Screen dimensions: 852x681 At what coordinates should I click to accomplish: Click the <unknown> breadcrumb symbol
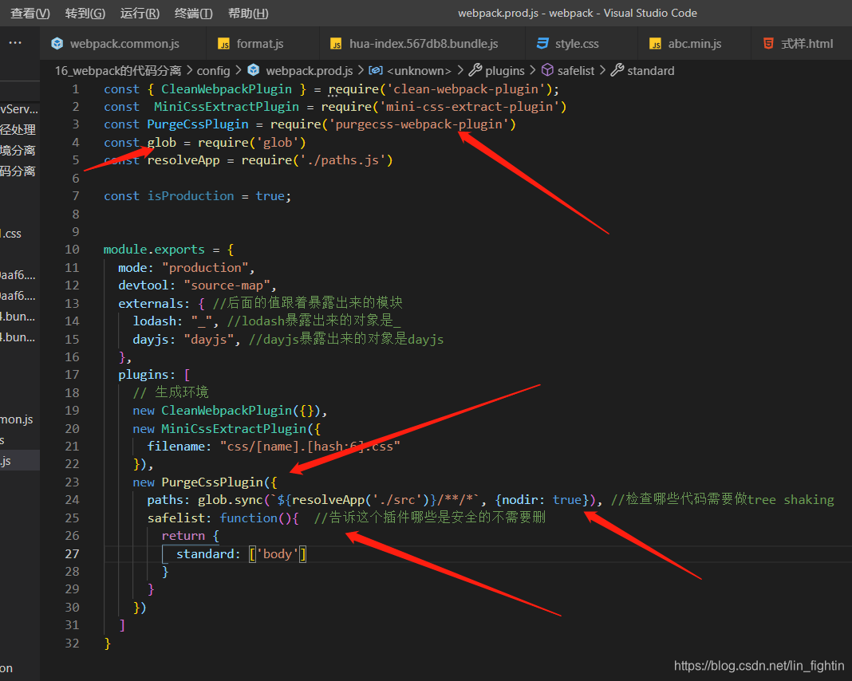pyautogui.click(x=419, y=71)
